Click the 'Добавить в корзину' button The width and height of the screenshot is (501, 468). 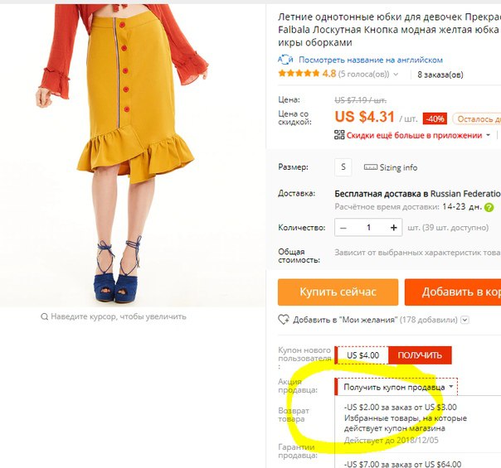[x=453, y=292]
